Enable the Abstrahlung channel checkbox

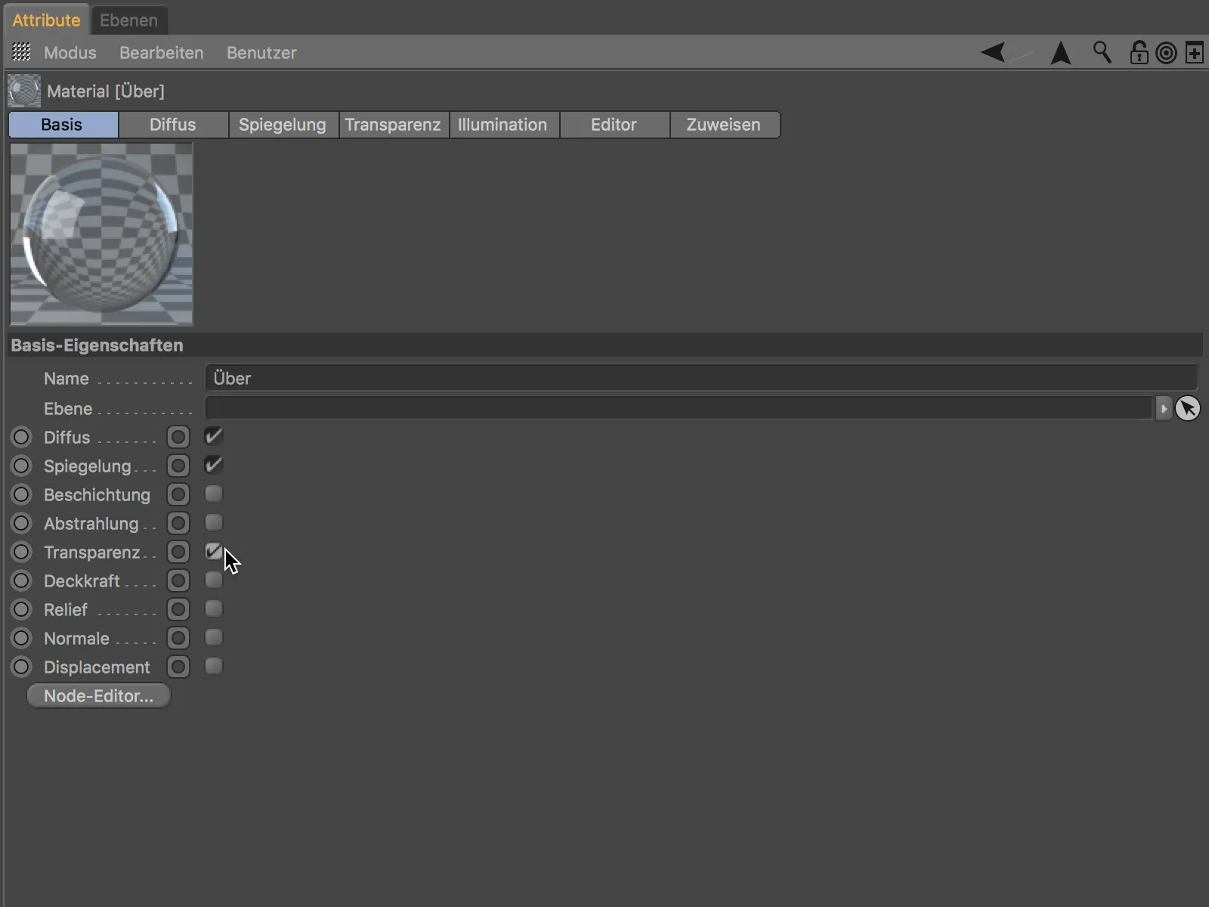point(214,522)
